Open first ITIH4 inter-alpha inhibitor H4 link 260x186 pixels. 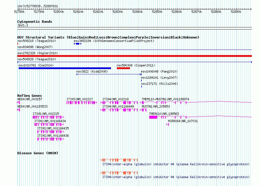tap(176, 164)
